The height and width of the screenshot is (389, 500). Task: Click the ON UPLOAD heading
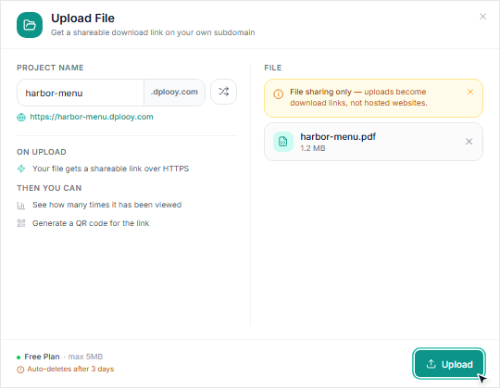point(42,152)
